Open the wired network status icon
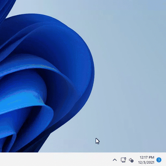Image resolution: width=166 pixels, height=166 pixels. point(123,160)
